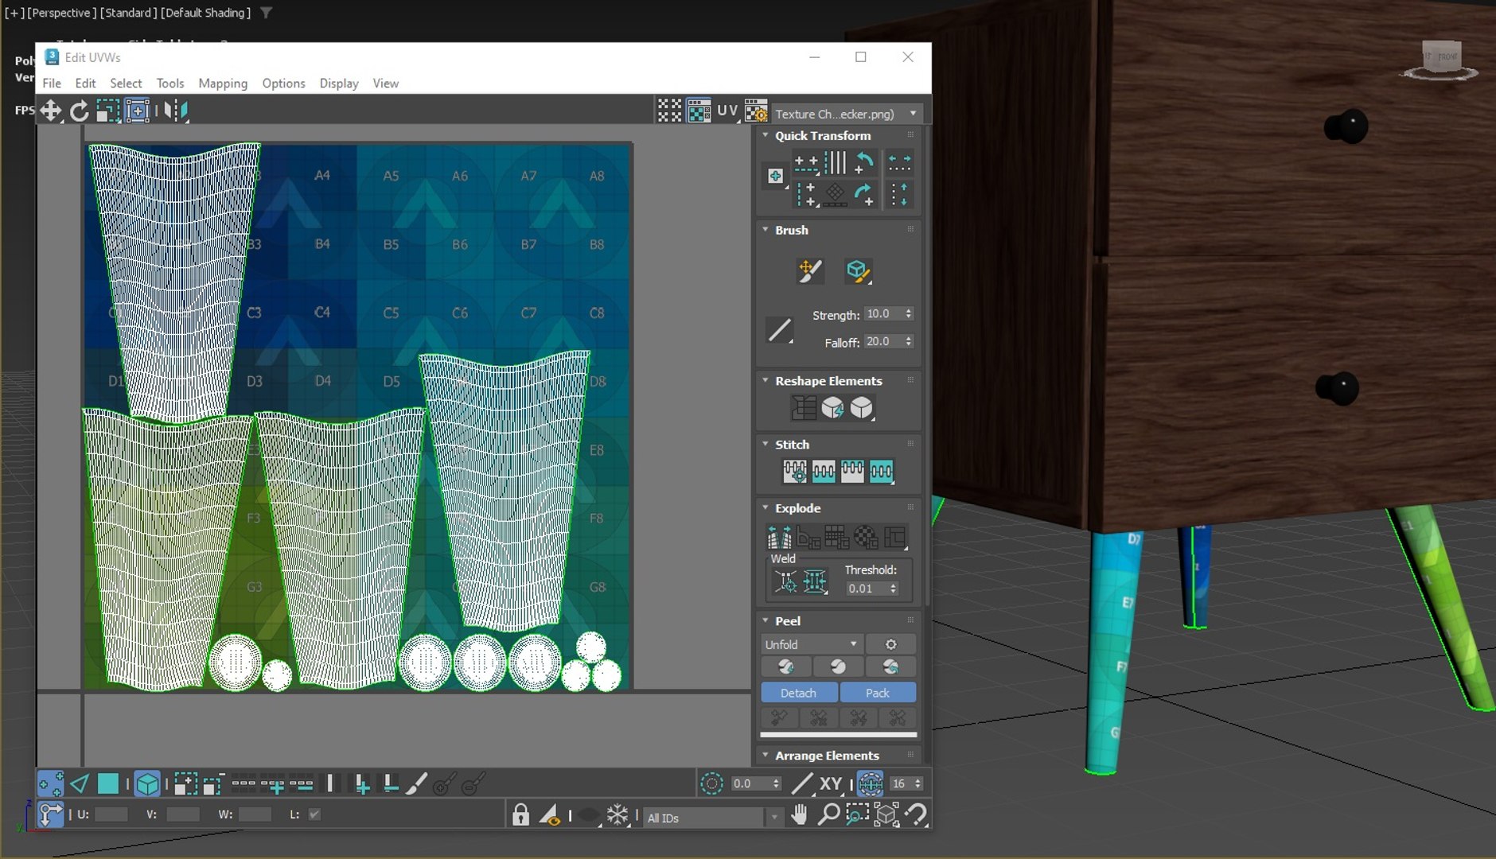
Task: Select the Rotate tool in UV editor
Action: tap(79, 111)
